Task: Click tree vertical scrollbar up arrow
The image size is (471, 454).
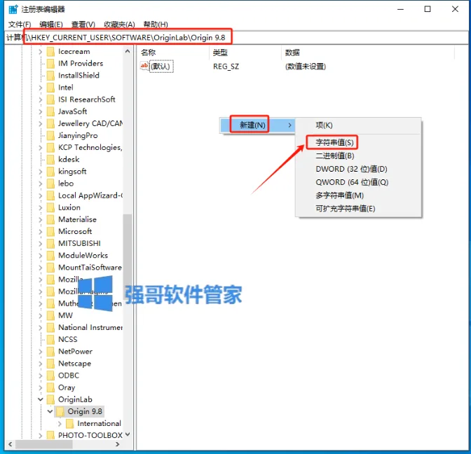Action: (128, 51)
